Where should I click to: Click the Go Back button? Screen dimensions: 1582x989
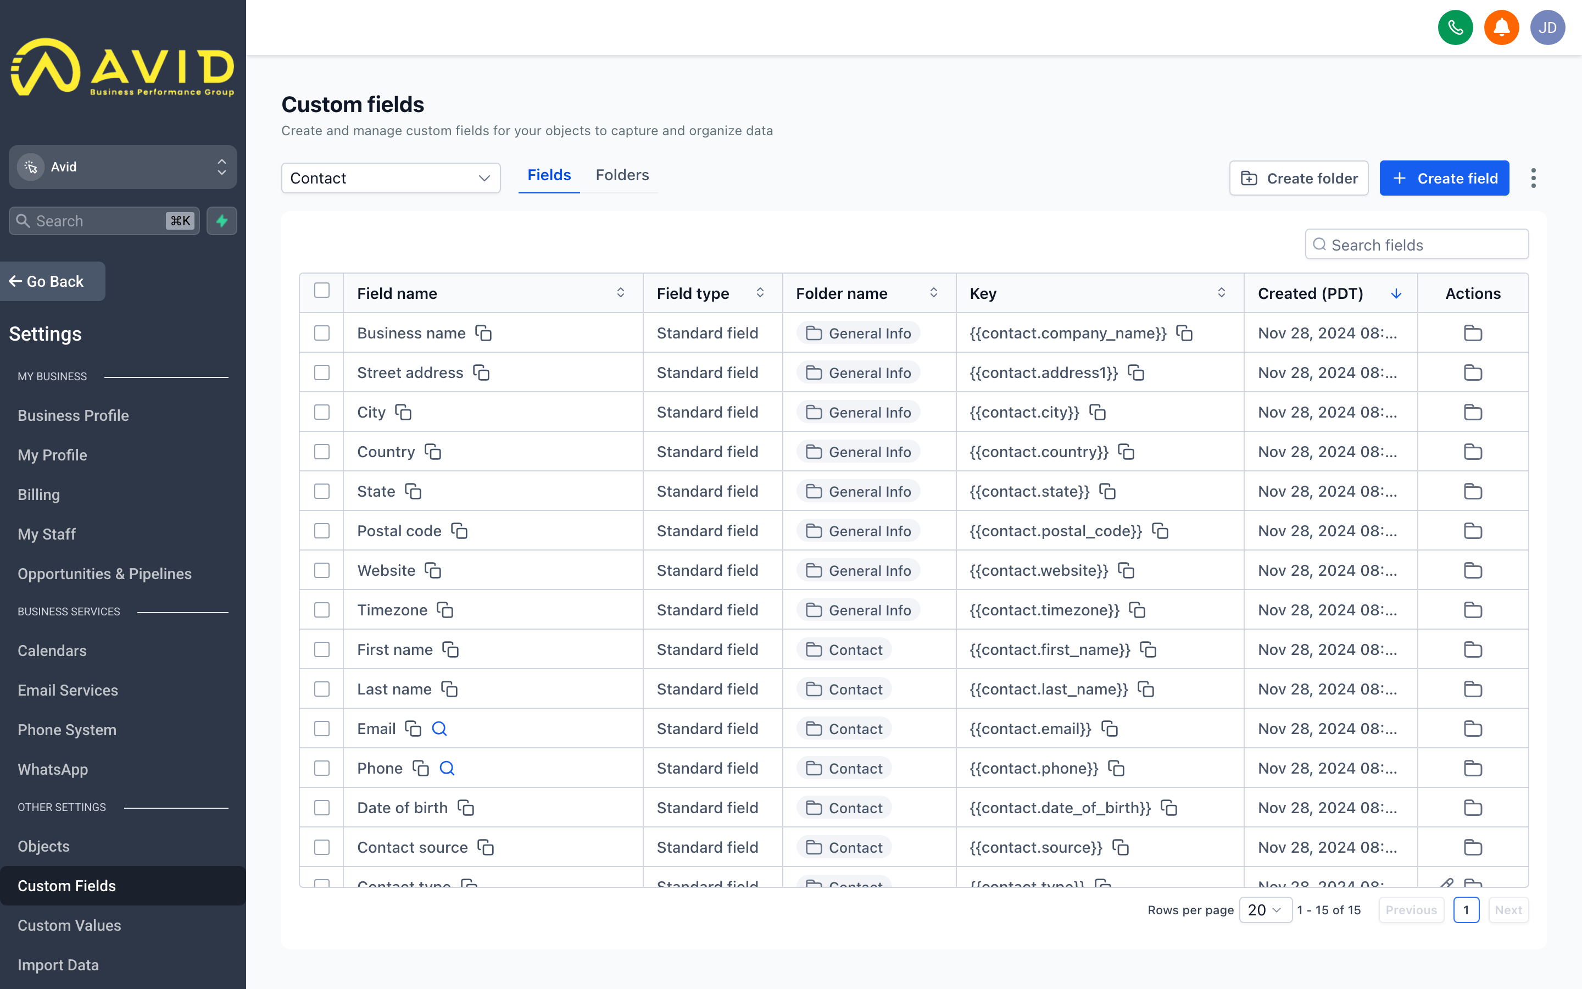click(52, 281)
